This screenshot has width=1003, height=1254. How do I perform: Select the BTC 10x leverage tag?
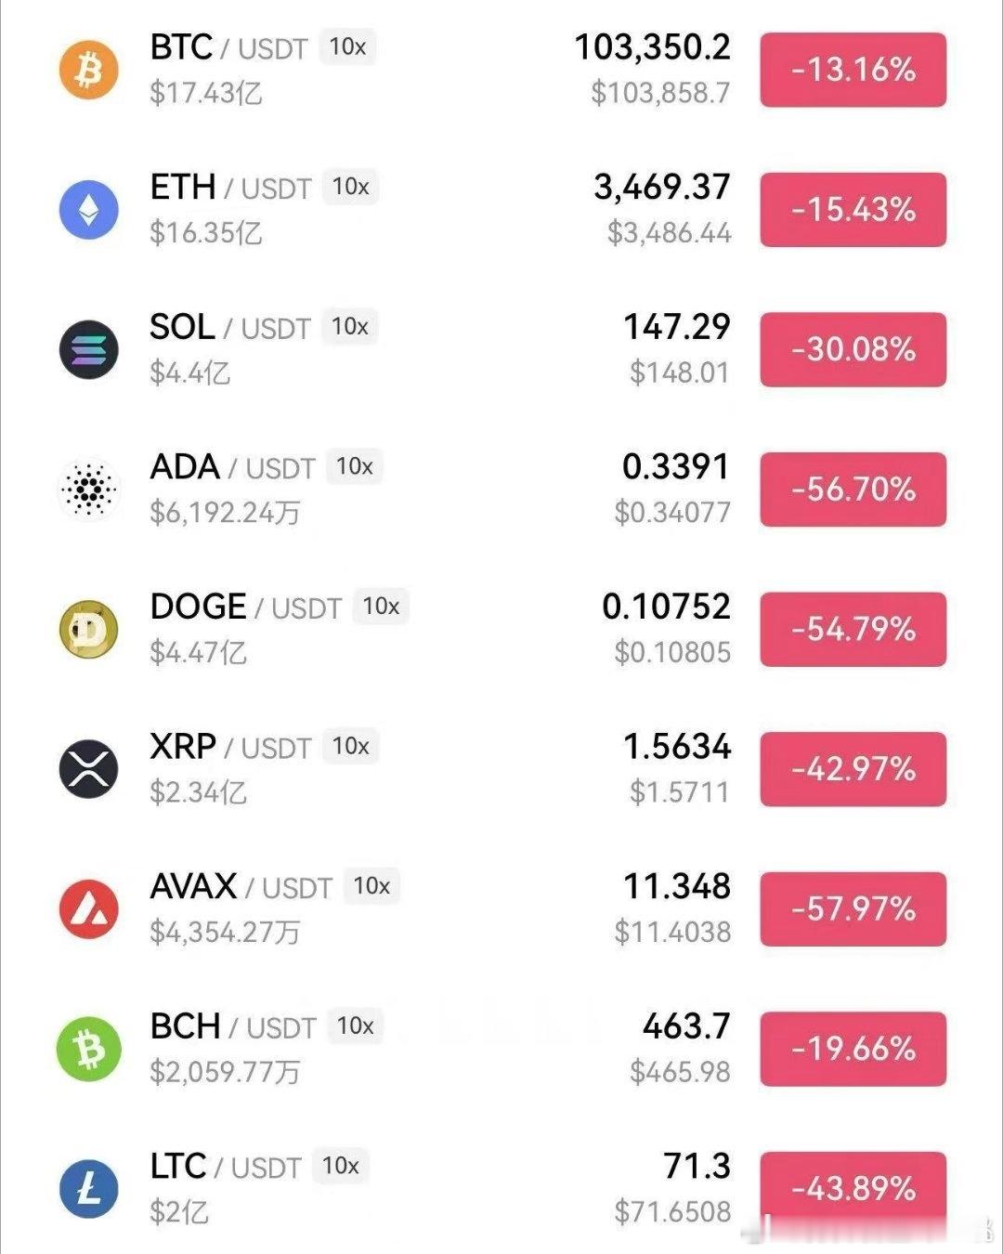pyautogui.click(x=347, y=46)
